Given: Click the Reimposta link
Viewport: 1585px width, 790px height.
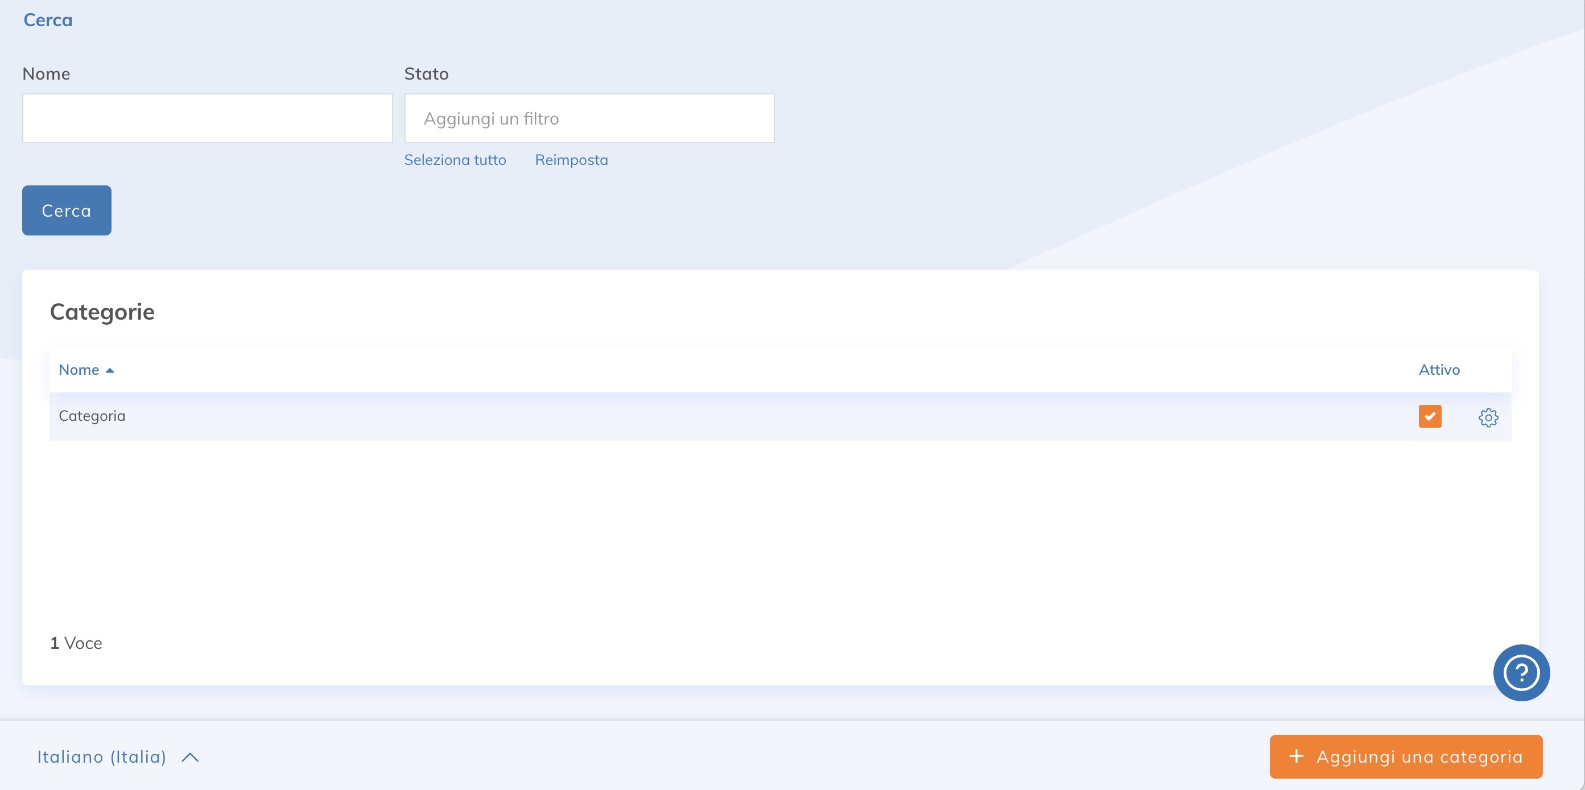Looking at the screenshot, I should pos(571,160).
